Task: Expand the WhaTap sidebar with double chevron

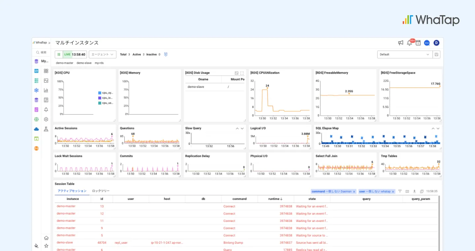Action: (49, 43)
